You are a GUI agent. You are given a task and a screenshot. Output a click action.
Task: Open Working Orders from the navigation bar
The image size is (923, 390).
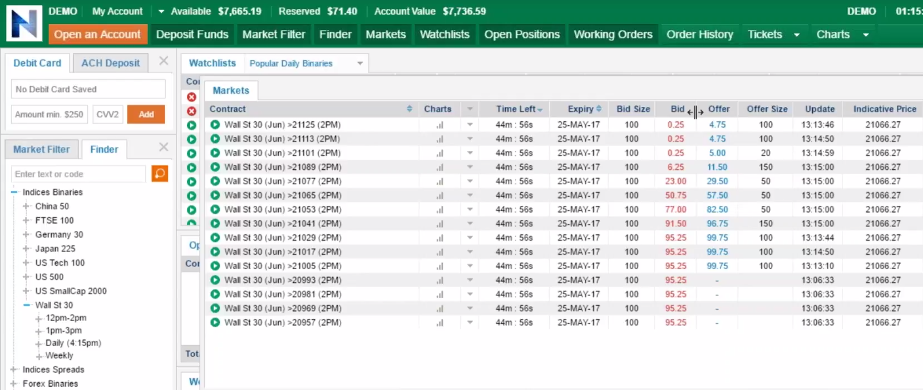(x=613, y=34)
